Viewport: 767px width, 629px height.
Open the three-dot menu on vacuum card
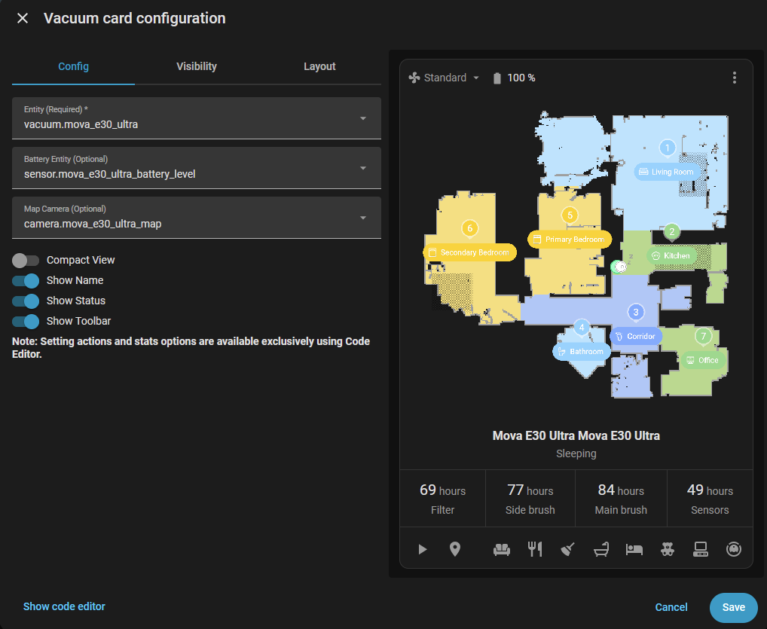click(x=735, y=78)
